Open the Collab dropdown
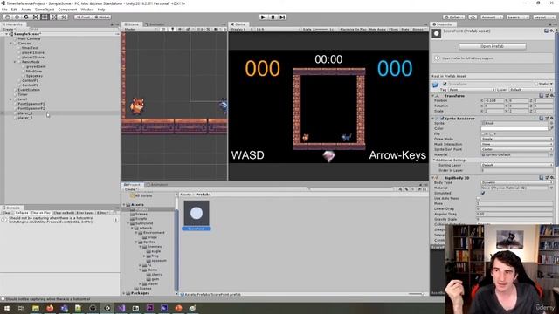559x314 pixels. pyautogui.click(x=453, y=17)
